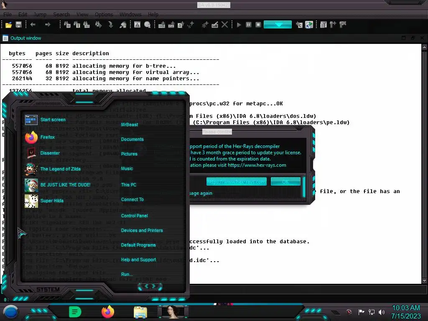Start the debugger with the play icon
The width and height of the screenshot is (428, 321).
tap(239, 25)
